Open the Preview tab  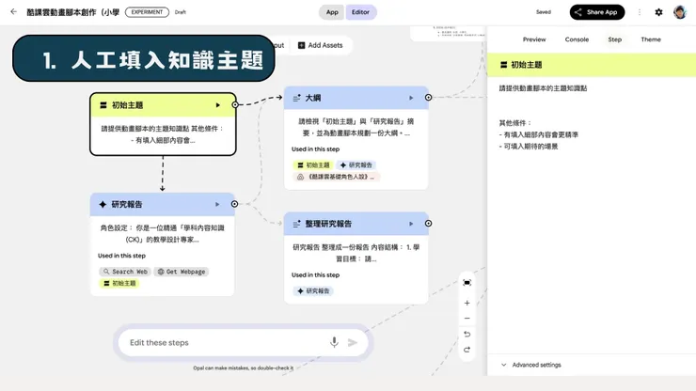(534, 39)
